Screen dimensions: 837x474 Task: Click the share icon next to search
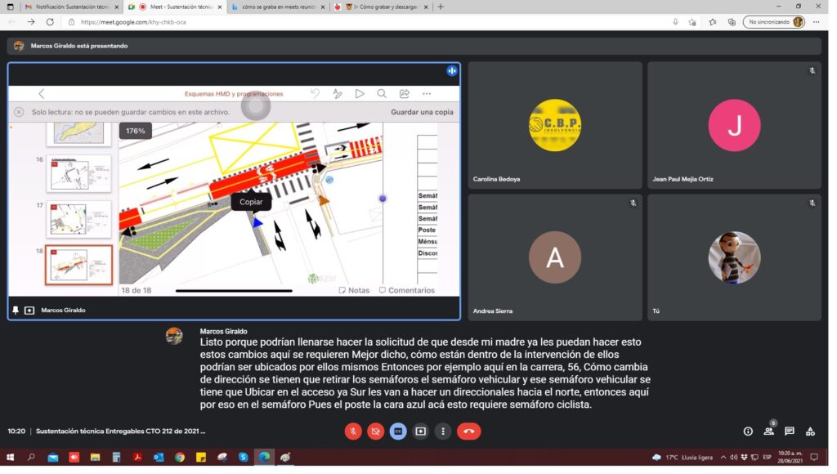click(x=403, y=93)
